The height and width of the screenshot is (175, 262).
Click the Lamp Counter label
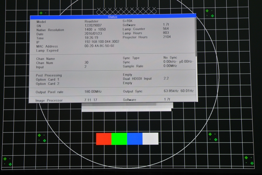click(x=134, y=29)
